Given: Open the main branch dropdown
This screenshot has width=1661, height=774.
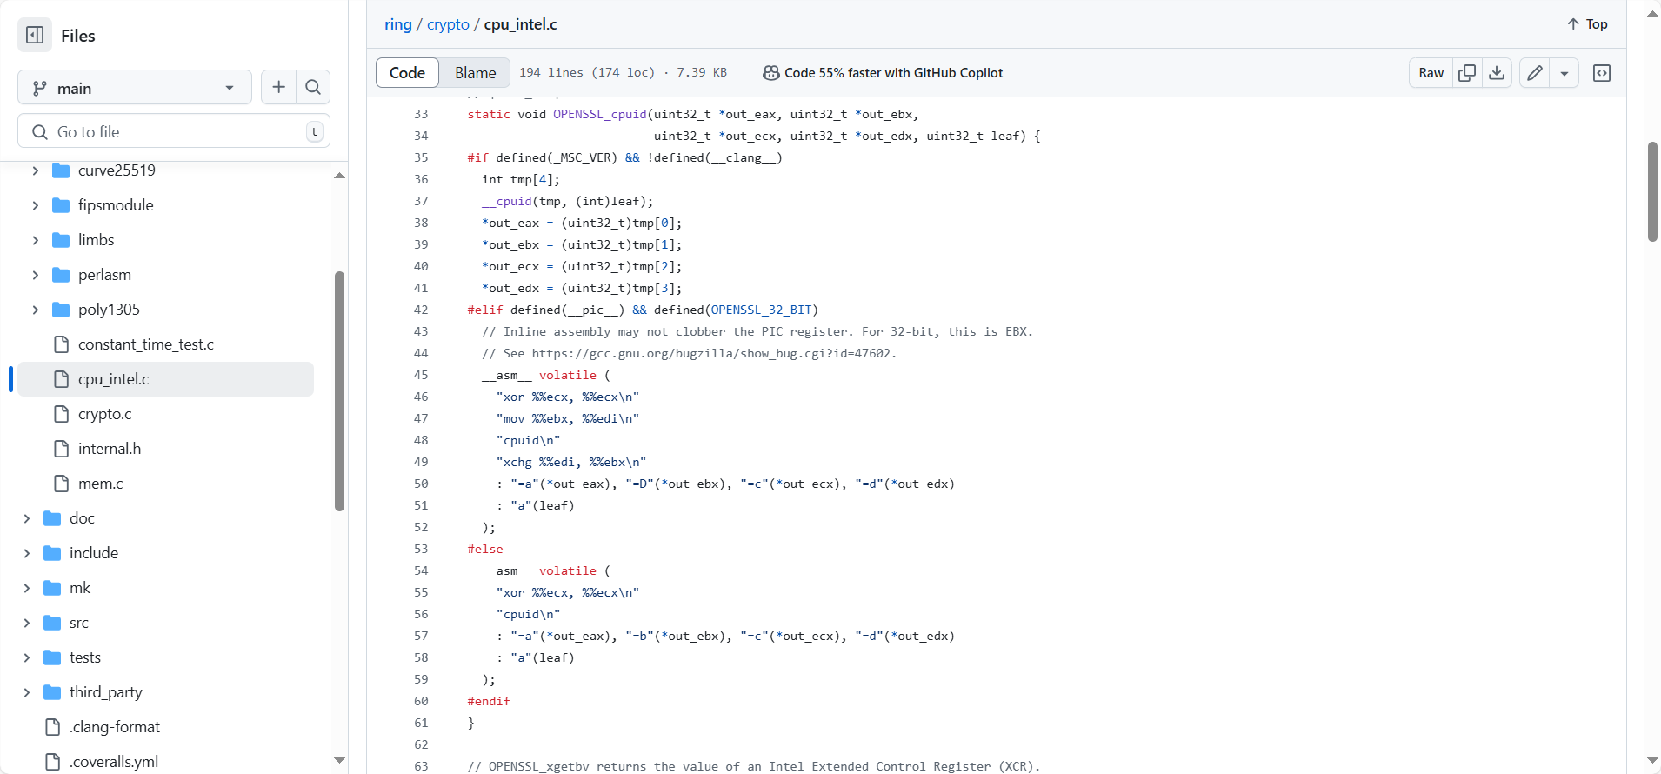Looking at the screenshot, I should pos(135,88).
